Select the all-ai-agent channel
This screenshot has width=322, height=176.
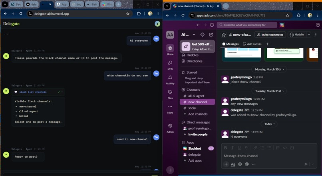197,96
